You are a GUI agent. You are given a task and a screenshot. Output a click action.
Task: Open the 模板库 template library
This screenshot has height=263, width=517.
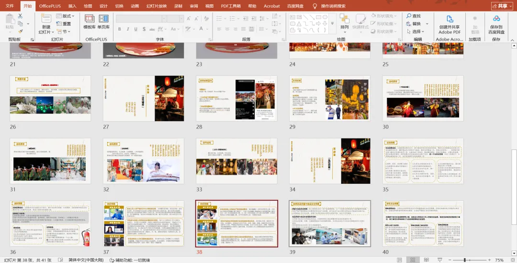point(90,21)
